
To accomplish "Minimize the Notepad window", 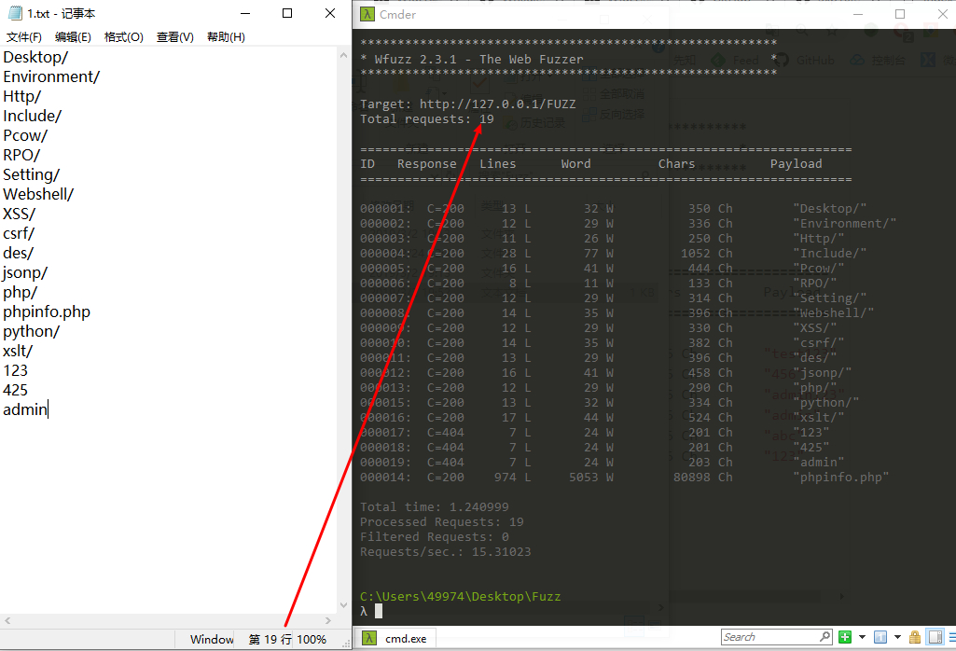I will [245, 13].
